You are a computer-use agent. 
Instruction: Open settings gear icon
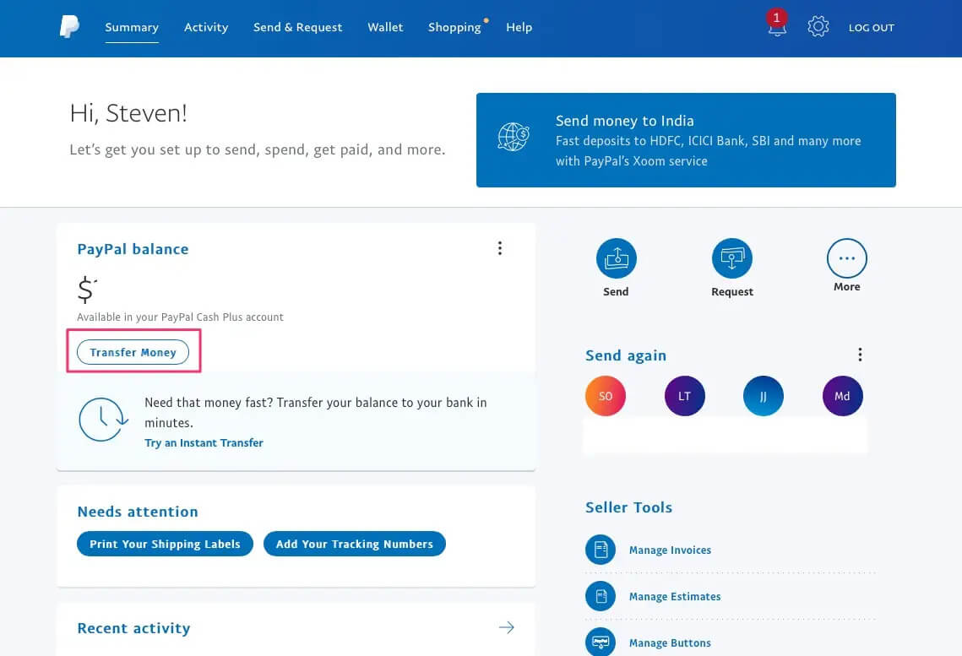click(x=818, y=26)
